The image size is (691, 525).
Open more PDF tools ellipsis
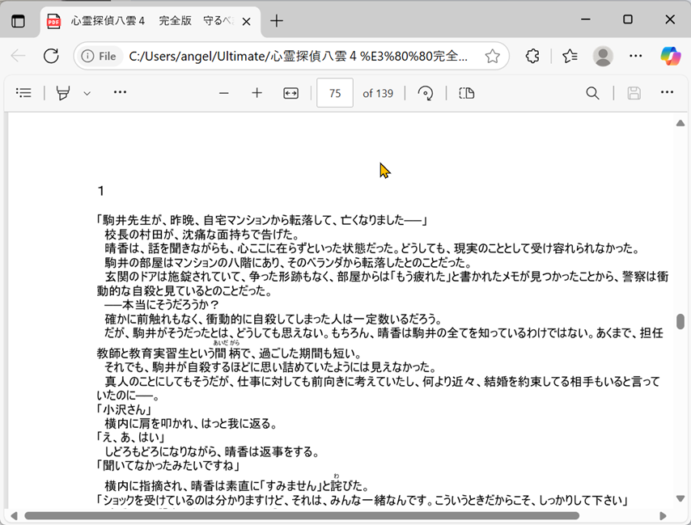120,92
